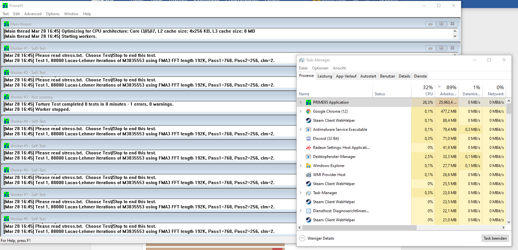Click the Worker #8 window icon
This screenshot has width=518, height=250.
(x=6, y=219)
